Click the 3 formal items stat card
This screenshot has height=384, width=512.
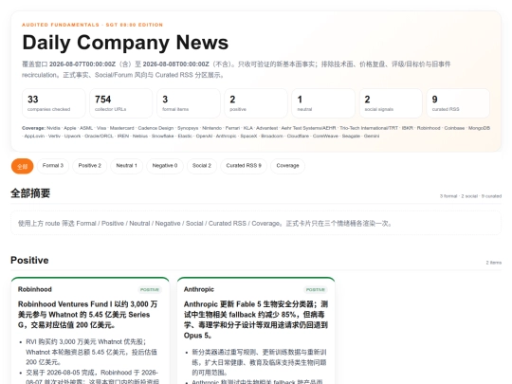pyautogui.click(x=189, y=103)
